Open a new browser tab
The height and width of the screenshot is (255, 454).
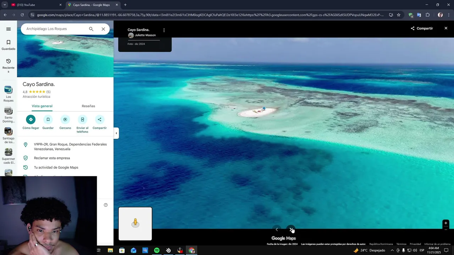(x=125, y=5)
